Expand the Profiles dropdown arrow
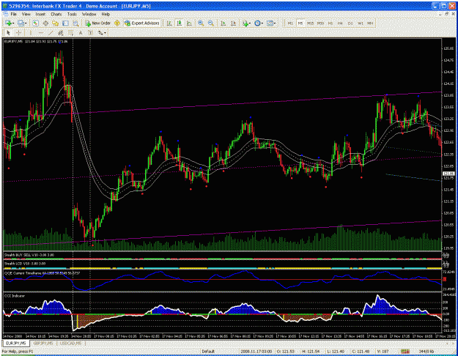 [x=26, y=23]
